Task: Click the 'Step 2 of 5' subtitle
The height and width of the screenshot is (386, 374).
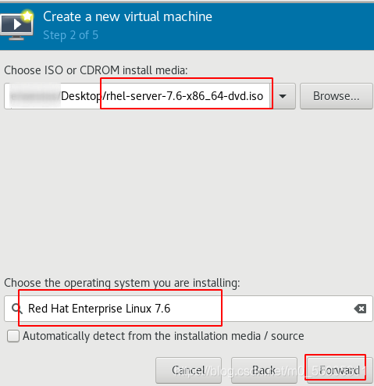Action: 70,35
